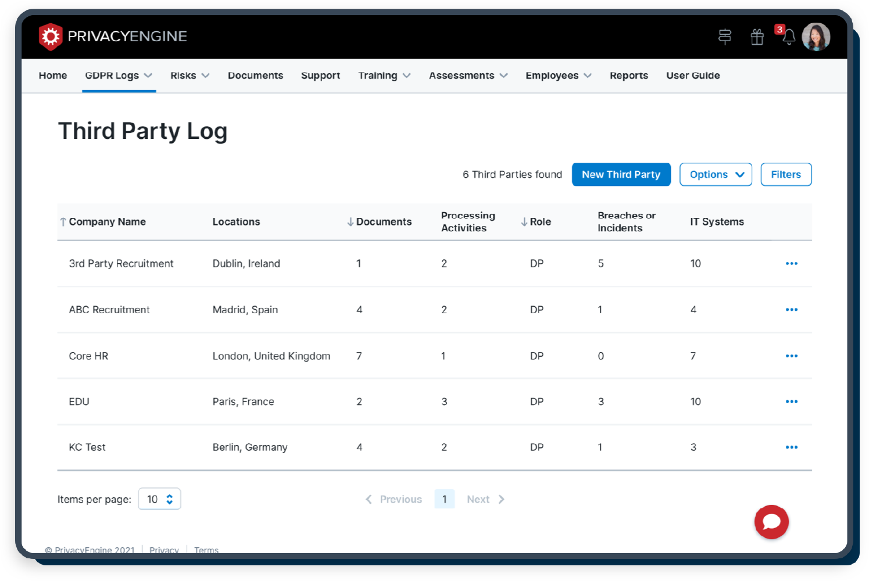Toggle sort order on Documents column
Image resolution: width=869 pixels, height=581 pixels.
(x=349, y=221)
